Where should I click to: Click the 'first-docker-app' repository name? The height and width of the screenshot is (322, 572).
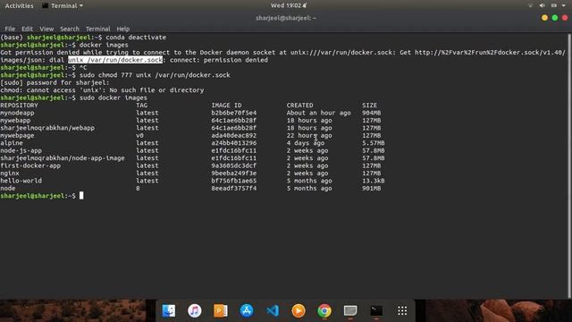click(x=30, y=165)
